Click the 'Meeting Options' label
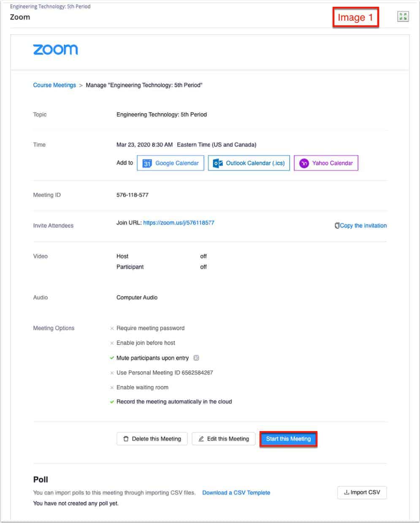Viewport: 420px width, 523px height. (54, 328)
